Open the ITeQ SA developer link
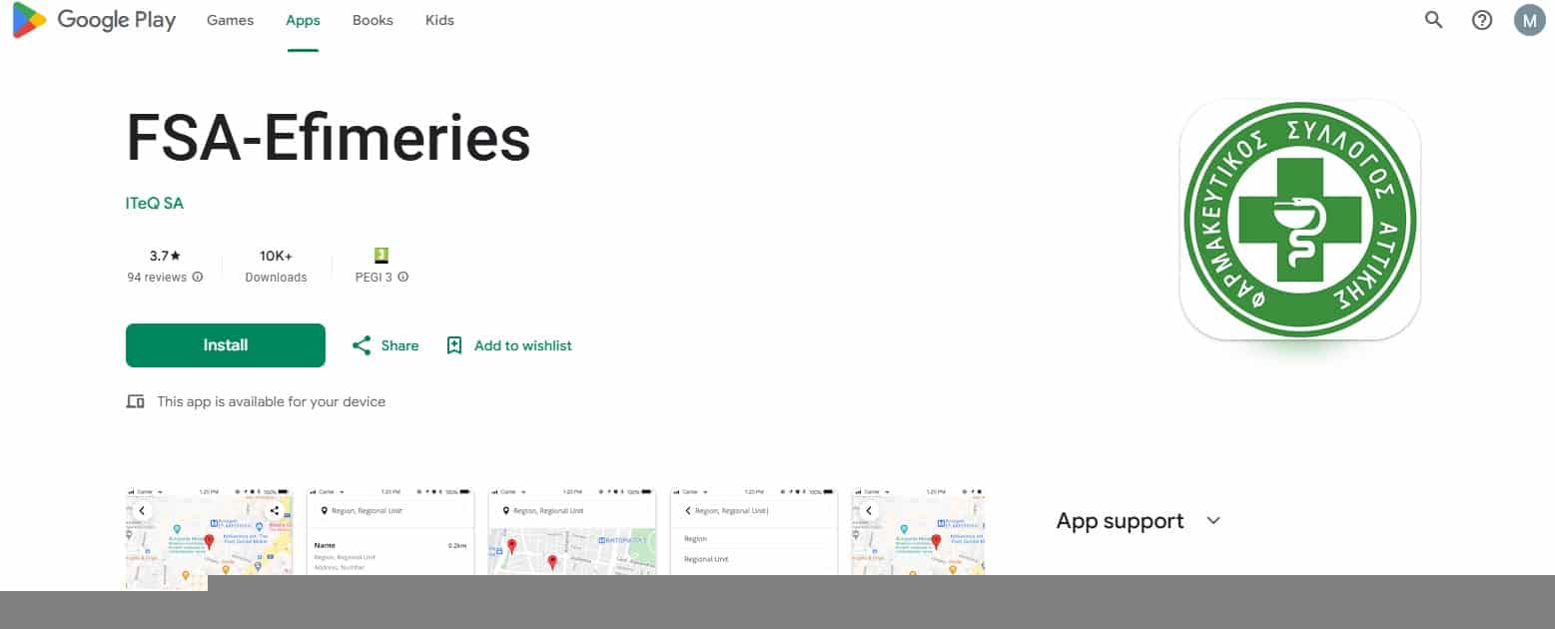 [155, 204]
